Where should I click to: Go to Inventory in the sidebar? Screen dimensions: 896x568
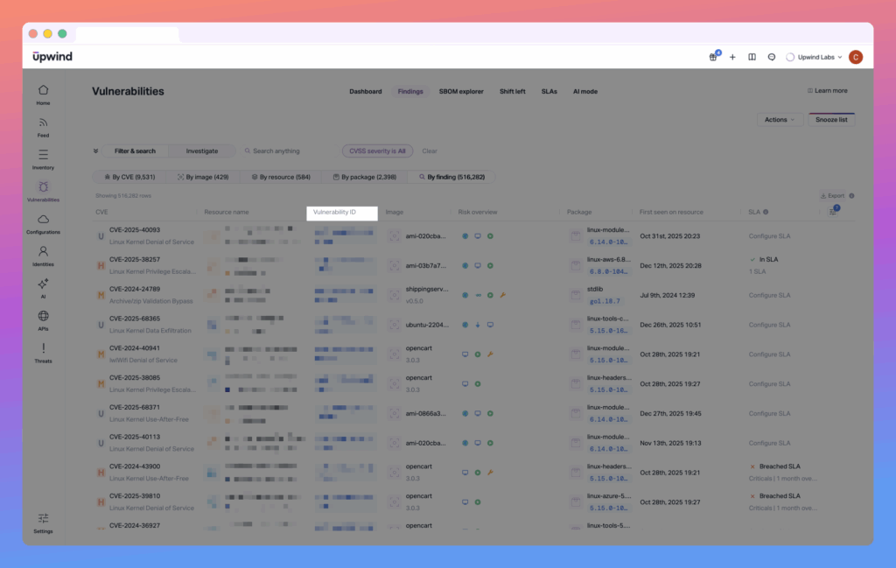pos(43,158)
